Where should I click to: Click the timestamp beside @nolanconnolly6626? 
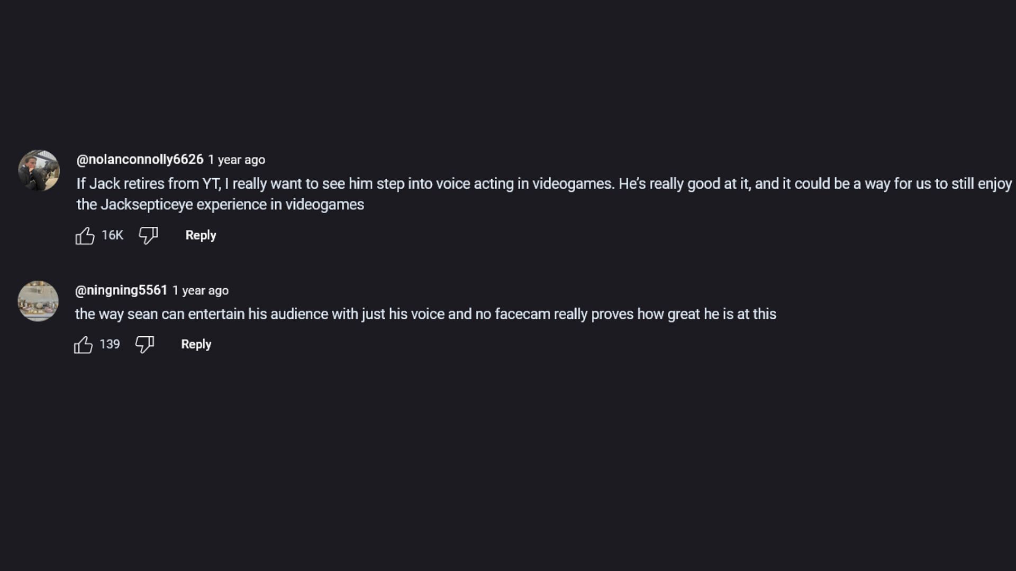click(x=237, y=160)
